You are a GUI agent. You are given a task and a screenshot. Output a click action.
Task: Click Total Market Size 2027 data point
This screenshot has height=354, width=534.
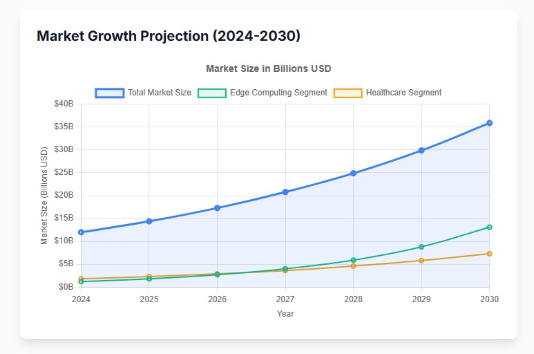point(285,192)
